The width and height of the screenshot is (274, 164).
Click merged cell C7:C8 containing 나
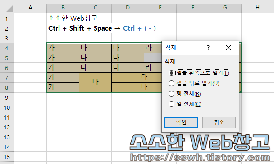click(x=96, y=82)
